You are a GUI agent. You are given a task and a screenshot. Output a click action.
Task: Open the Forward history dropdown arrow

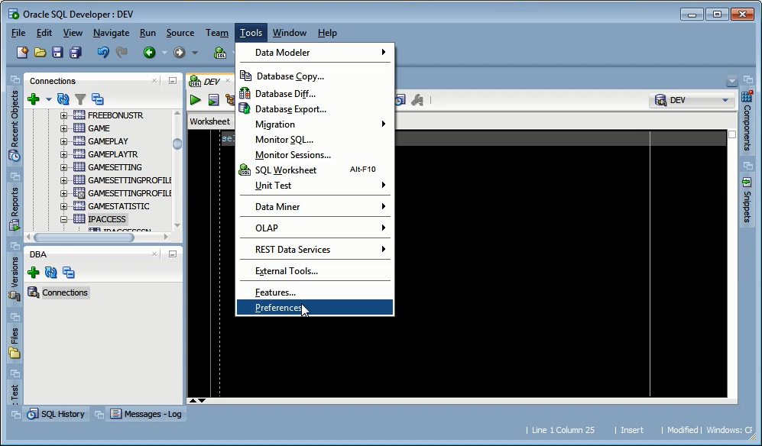pos(195,53)
